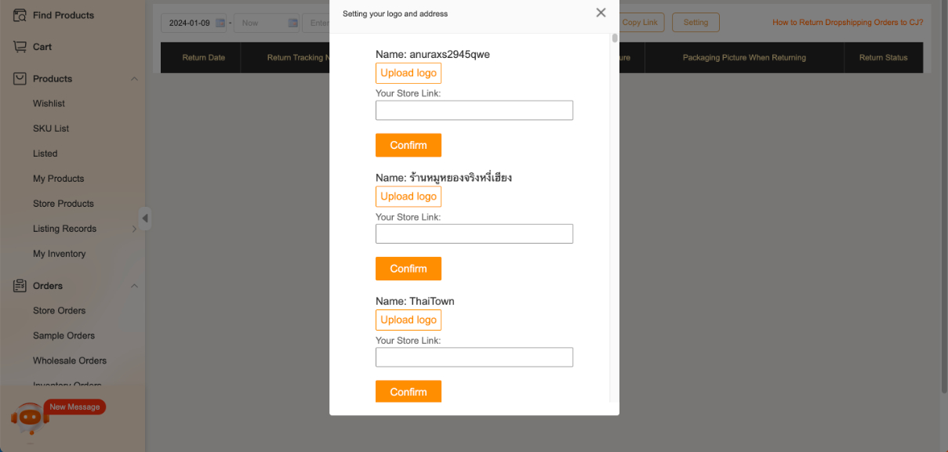This screenshot has width=948, height=452.
Task: Click the New Message notification badge
Action: pos(74,407)
